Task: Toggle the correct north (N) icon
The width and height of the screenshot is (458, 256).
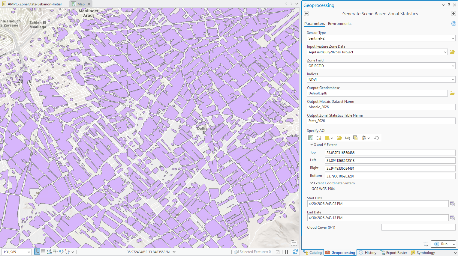Action: click(61, 252)
